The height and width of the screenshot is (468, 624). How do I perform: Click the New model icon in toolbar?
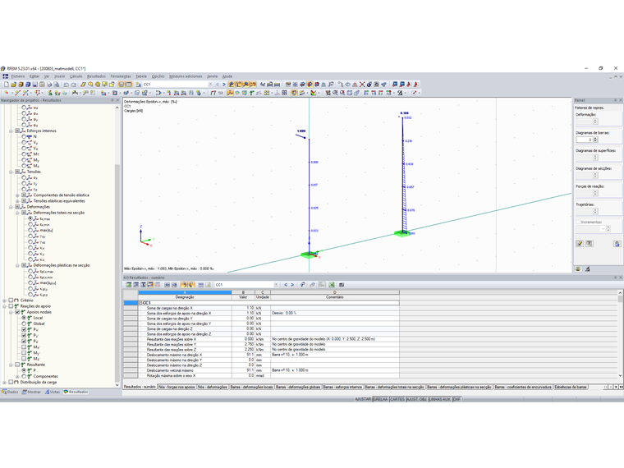click(x=7, y=85)
